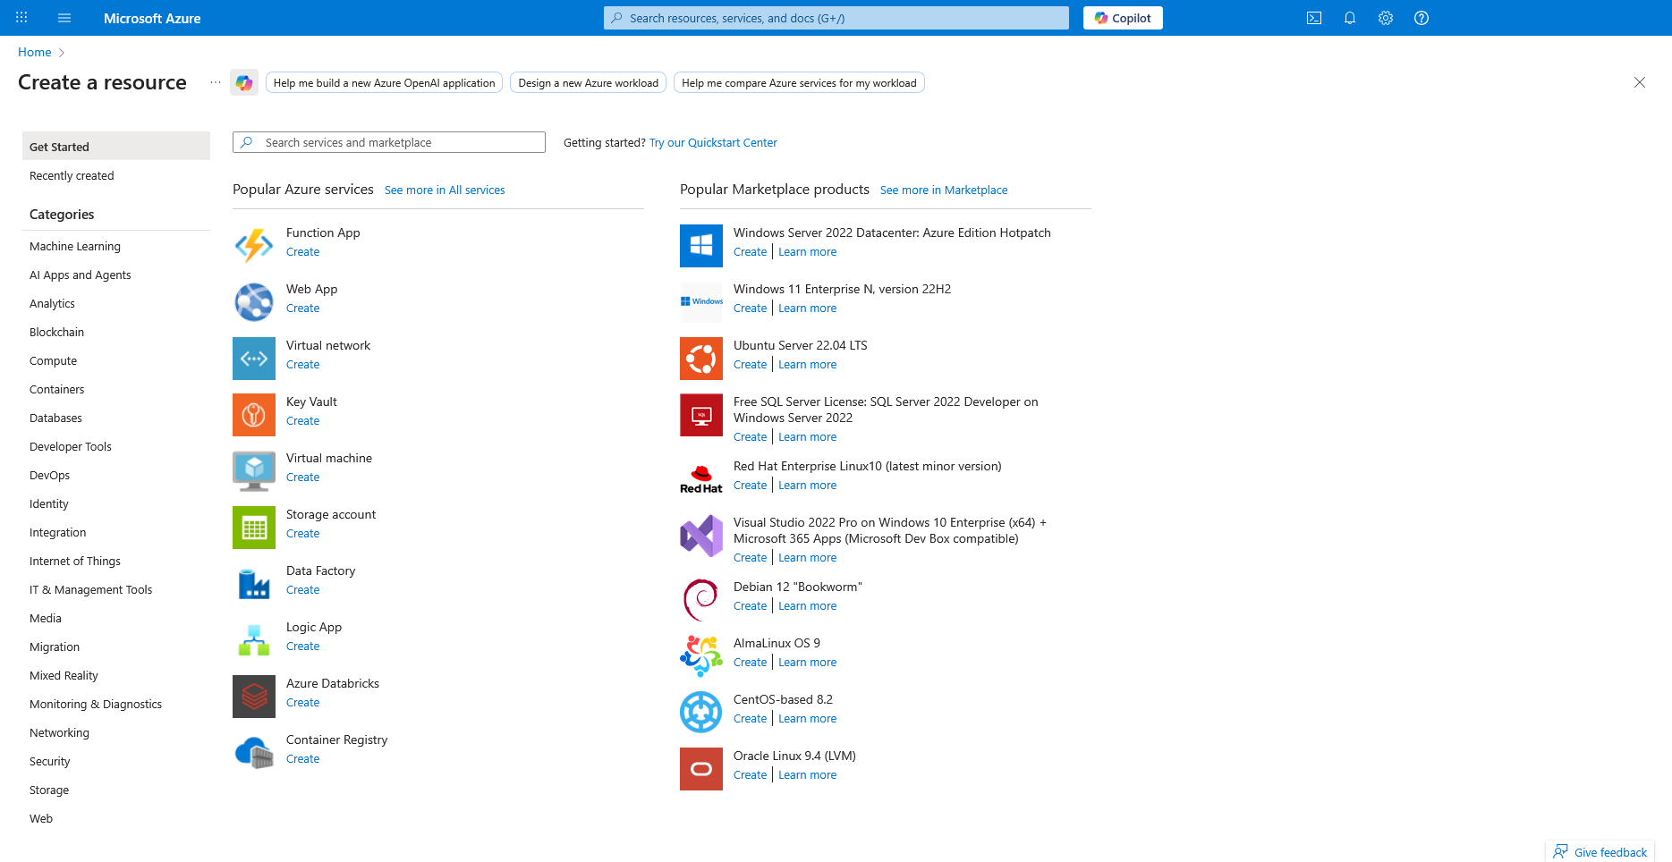Click Design a new Azure workload suggestion

click(589, 83)
